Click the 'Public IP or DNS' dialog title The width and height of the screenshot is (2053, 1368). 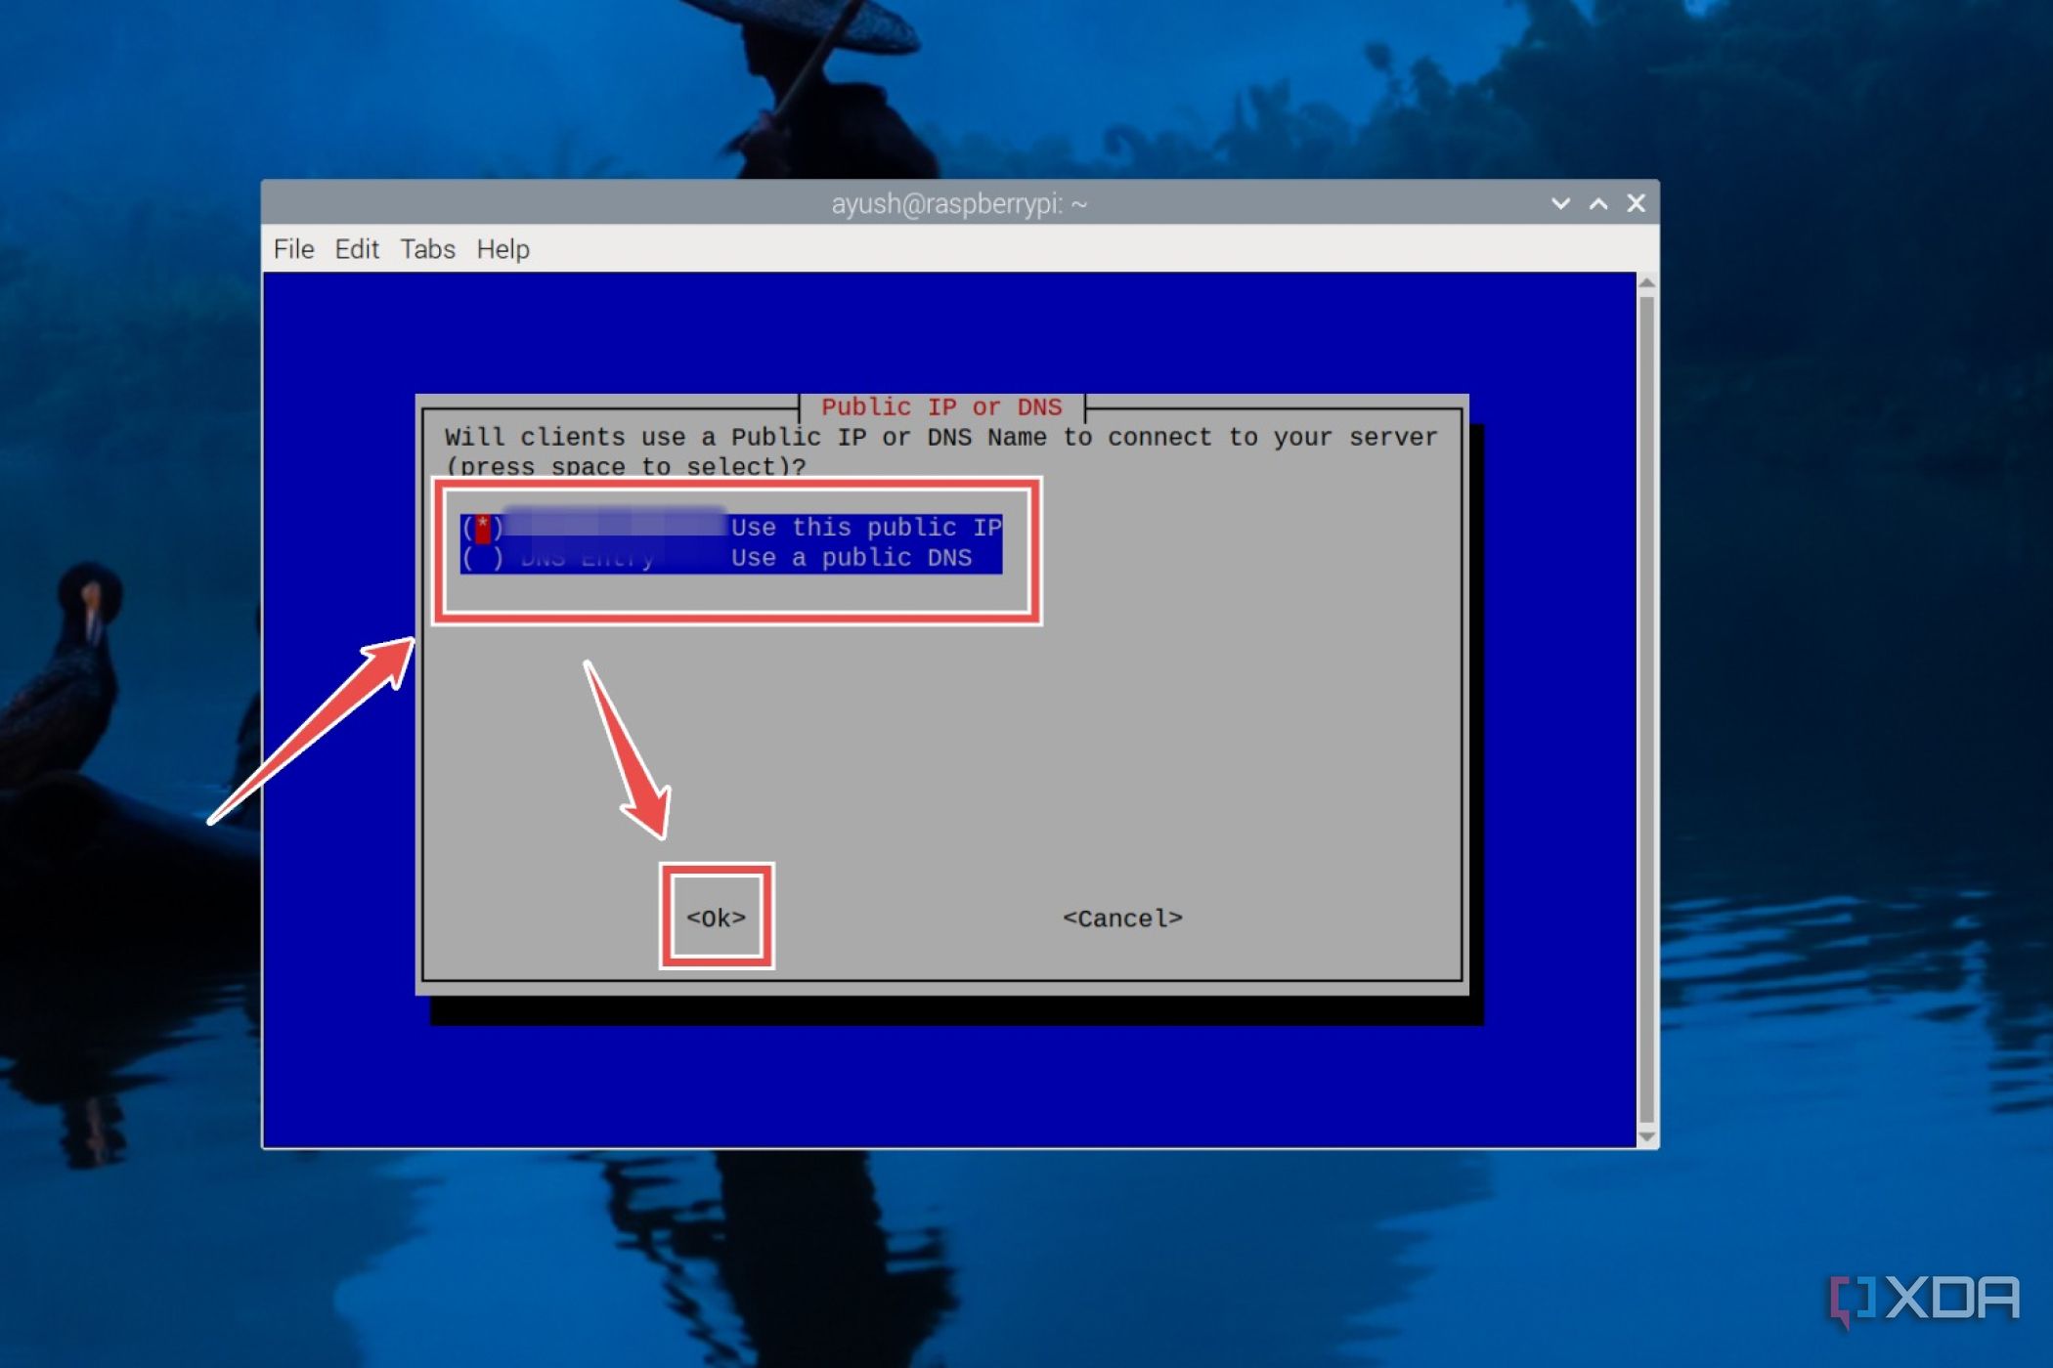[x=940, y=407]
